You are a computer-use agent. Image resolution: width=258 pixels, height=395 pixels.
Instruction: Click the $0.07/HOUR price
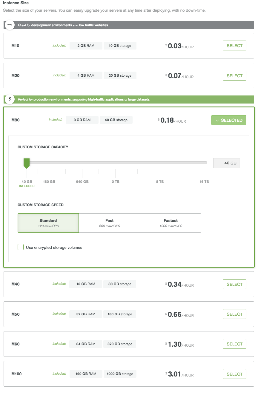[179, 76]
